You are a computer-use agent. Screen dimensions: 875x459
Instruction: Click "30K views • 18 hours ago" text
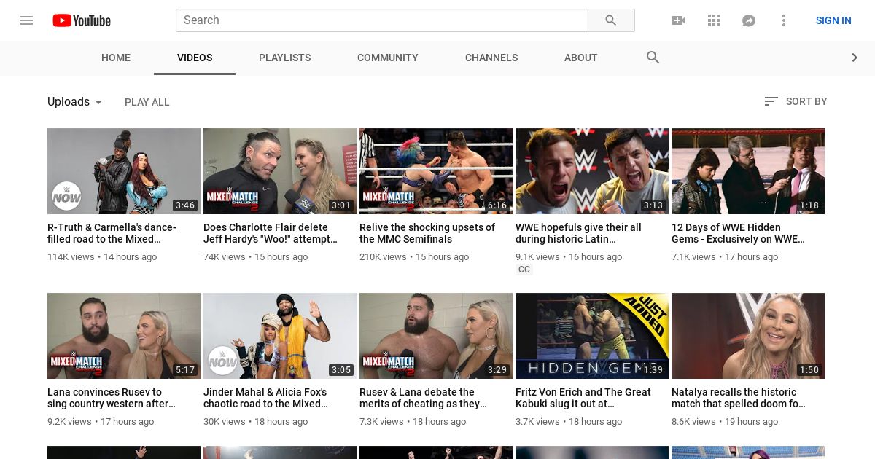pyautogui.click(x=256, y=422)
